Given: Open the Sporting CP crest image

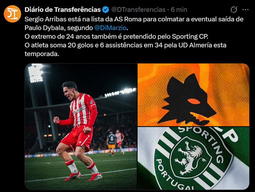Looking at the screenshot, I should tap(193, 158).
